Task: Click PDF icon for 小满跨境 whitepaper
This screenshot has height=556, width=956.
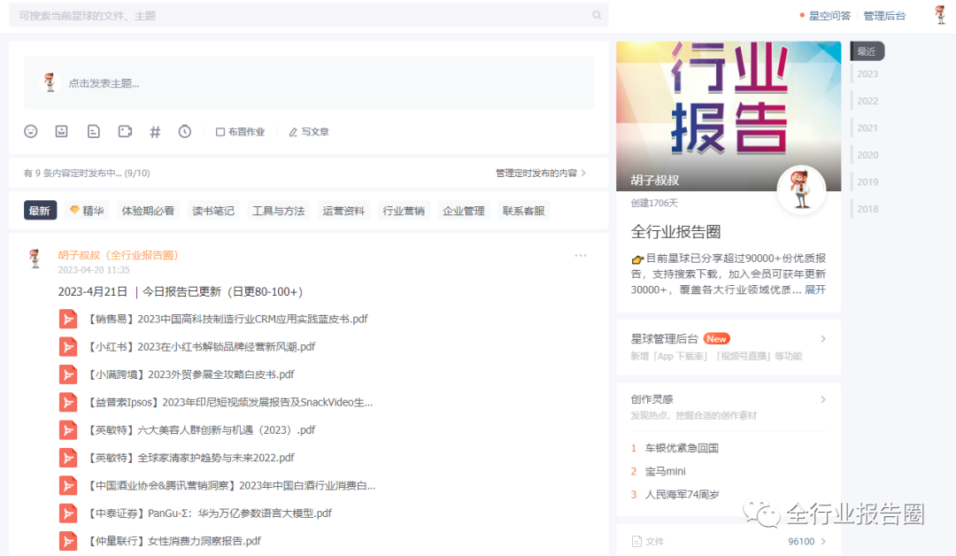Action: [x=68, y=375]
